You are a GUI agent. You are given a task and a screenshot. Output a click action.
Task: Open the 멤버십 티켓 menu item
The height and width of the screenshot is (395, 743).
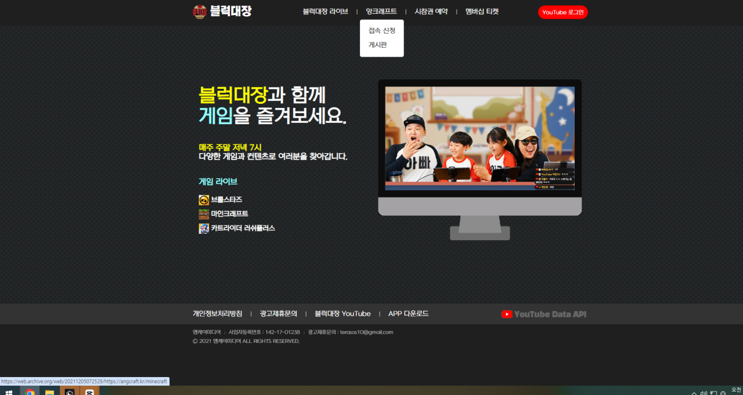coord(482,12)
